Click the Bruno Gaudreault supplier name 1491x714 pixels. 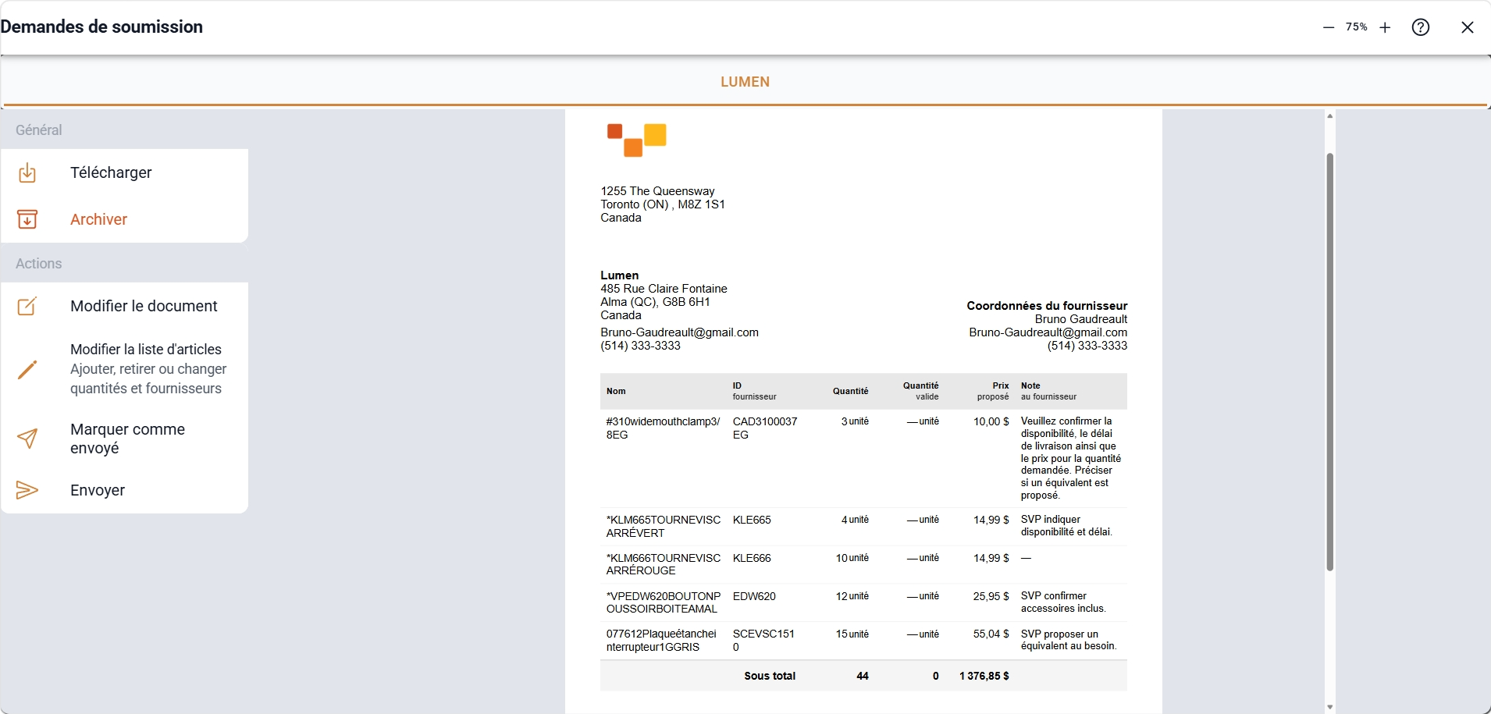click(x=1081, y=319)
